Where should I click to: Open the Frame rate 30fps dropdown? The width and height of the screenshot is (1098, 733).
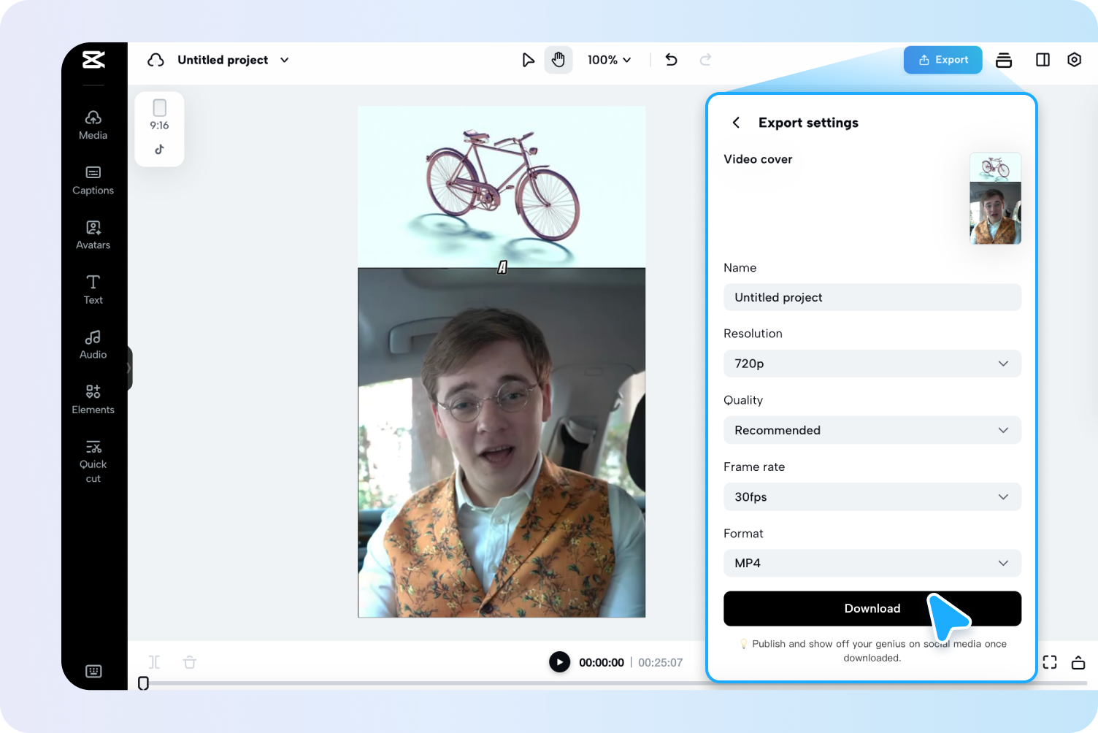(x=872, y=496)
